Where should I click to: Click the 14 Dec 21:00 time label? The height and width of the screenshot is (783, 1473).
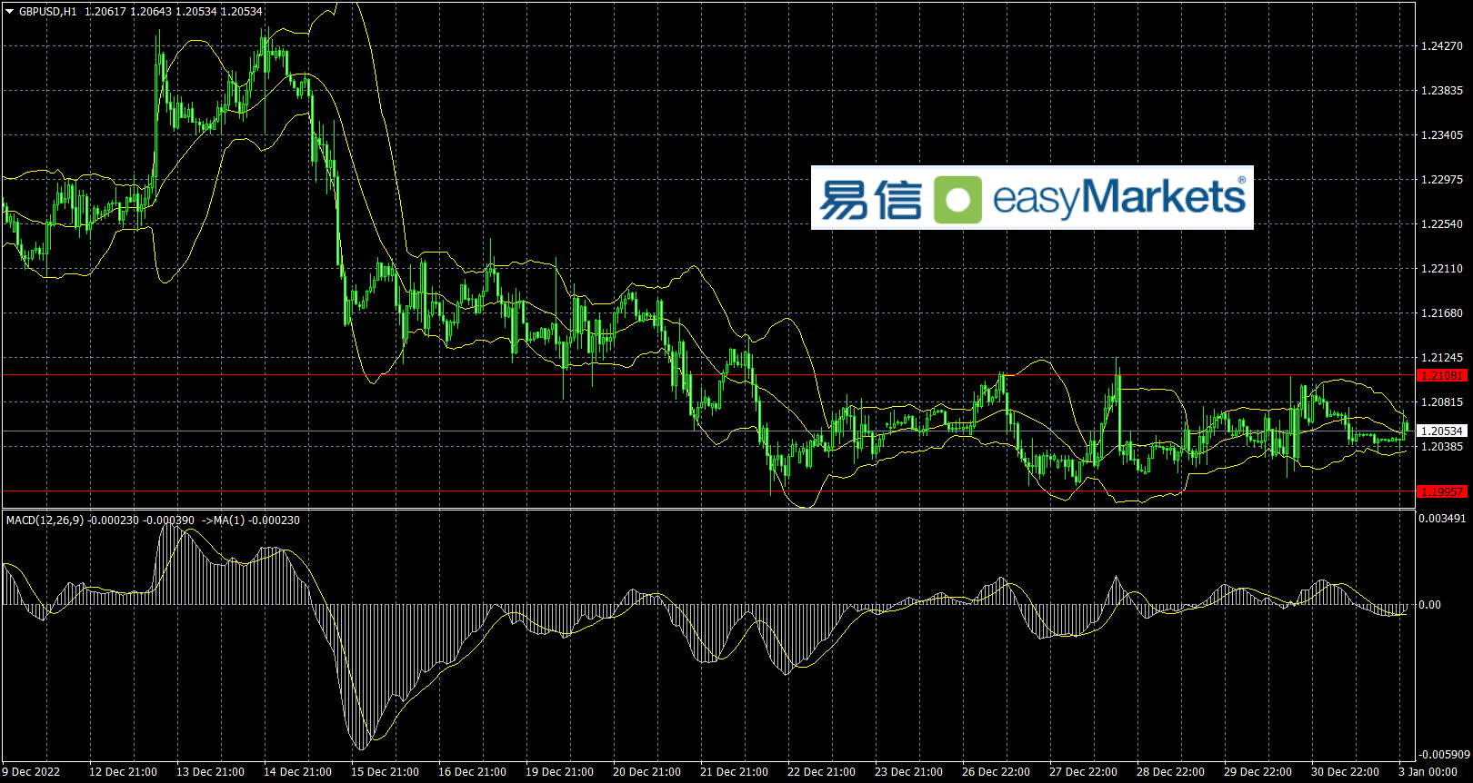(297, 772)
